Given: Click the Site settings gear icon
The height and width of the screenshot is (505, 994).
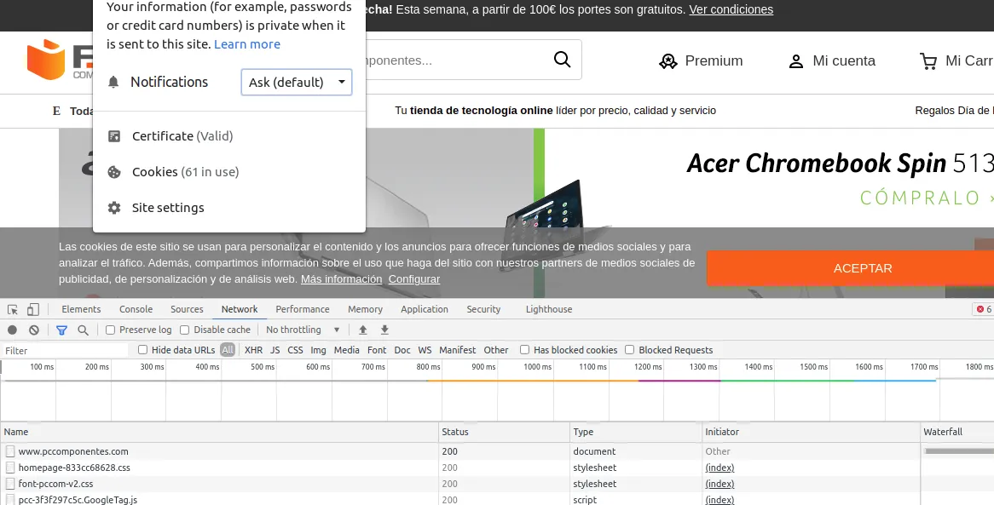Looking at the screenshot, I should pyautogui.click(x=114, y=208).
